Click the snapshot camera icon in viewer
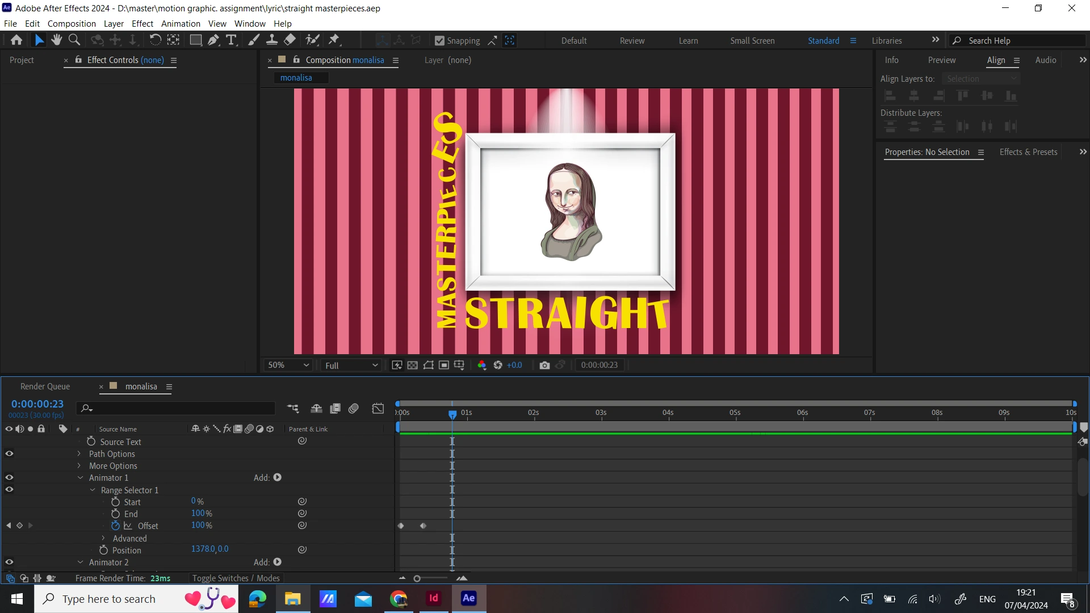The width and height of the screenshot is (1090, 613). (x=544, y=366)
